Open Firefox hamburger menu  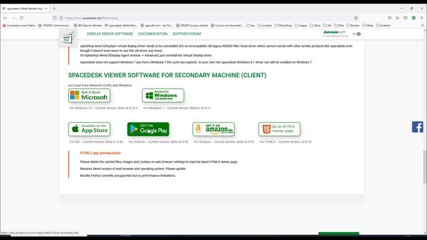[x=422, y=18]
